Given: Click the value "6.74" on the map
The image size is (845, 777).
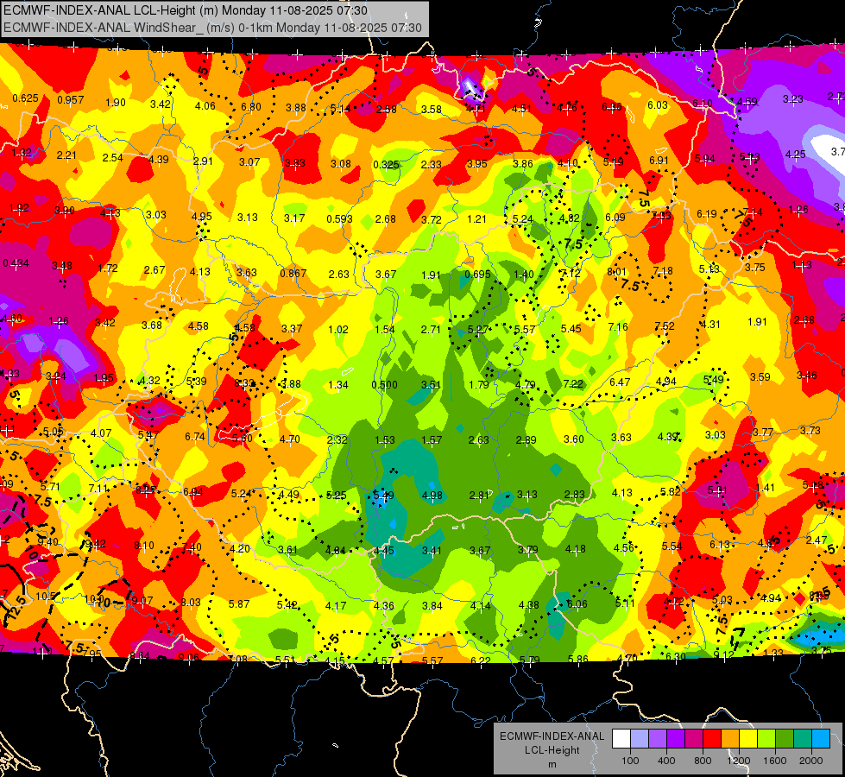Looking at the screenshot, I should (x=194, y=437).
